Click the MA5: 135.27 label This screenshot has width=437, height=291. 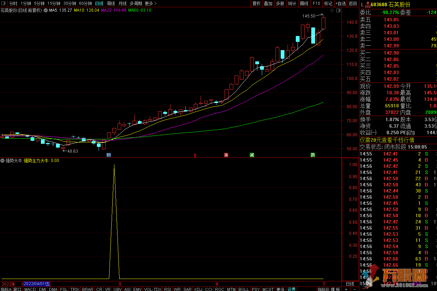(60, 10)
